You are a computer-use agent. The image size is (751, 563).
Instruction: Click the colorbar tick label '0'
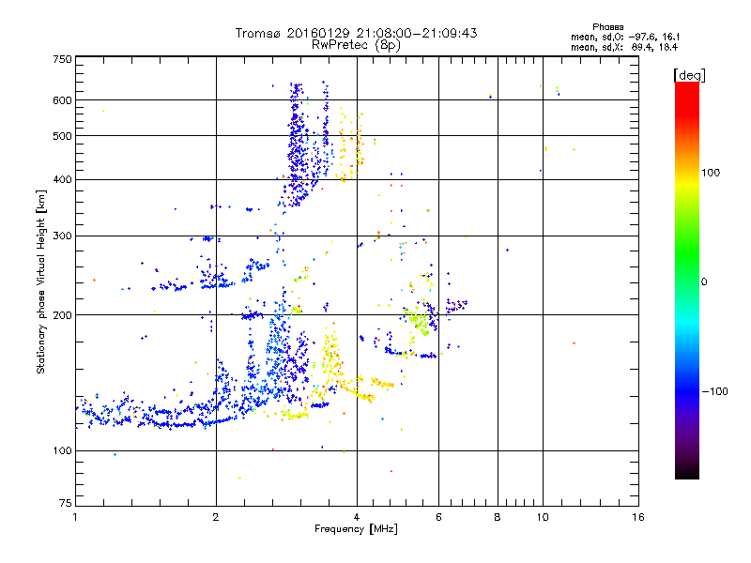point(704,281)
